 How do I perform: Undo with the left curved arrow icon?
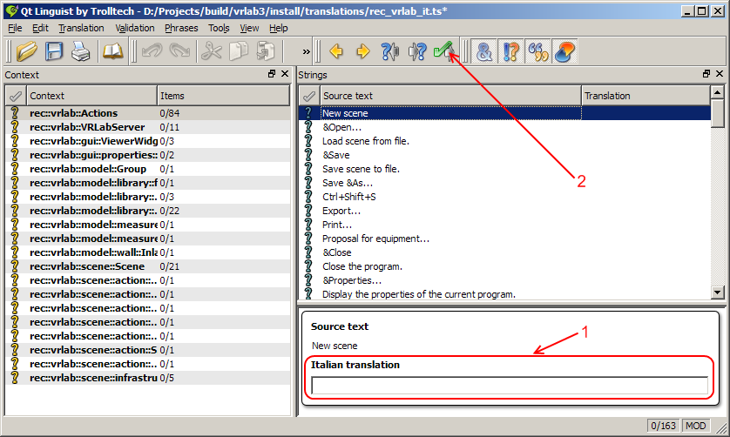pyautogui.click(x=152, y=51)
